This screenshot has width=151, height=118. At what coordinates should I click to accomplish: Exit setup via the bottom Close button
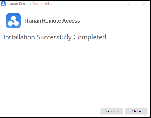click(x=136, y=111)
